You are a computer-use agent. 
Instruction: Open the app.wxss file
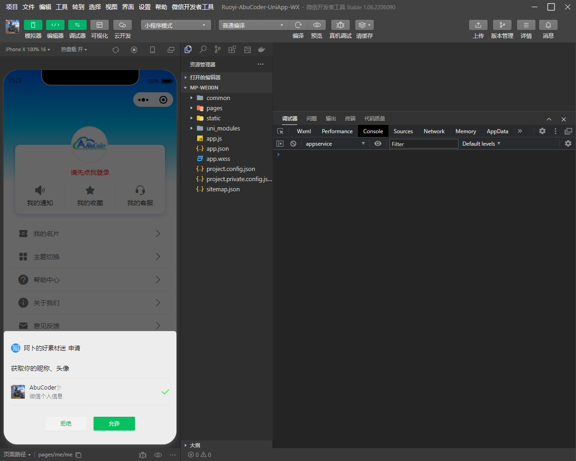(226, 159)
